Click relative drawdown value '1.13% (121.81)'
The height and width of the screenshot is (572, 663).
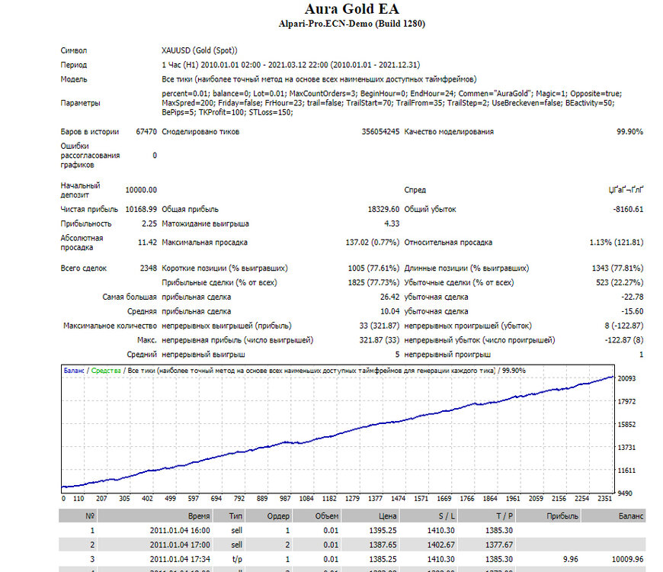click(617, 242)
